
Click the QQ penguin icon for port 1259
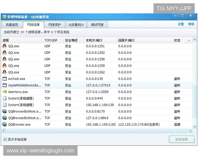click(4, 66)
